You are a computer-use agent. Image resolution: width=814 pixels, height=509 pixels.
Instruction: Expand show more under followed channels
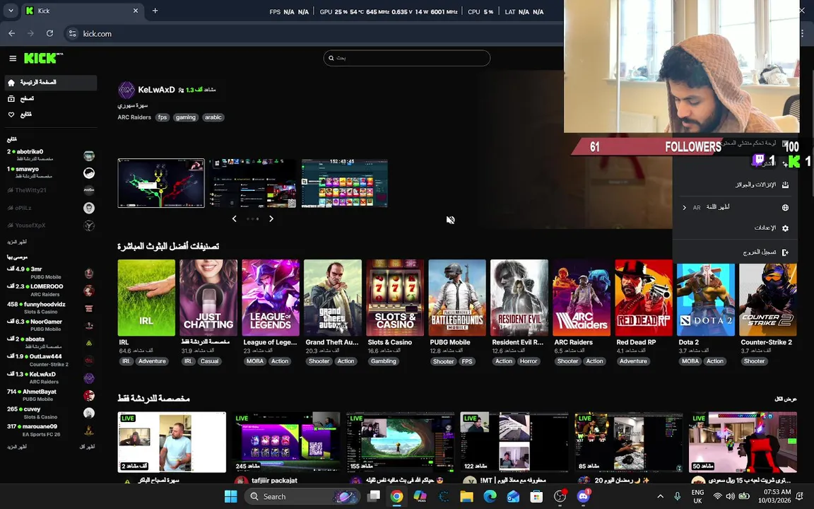coord(17,242)
